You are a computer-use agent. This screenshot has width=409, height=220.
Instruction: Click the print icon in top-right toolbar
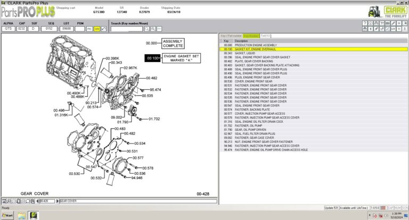(x=376, y=23)
